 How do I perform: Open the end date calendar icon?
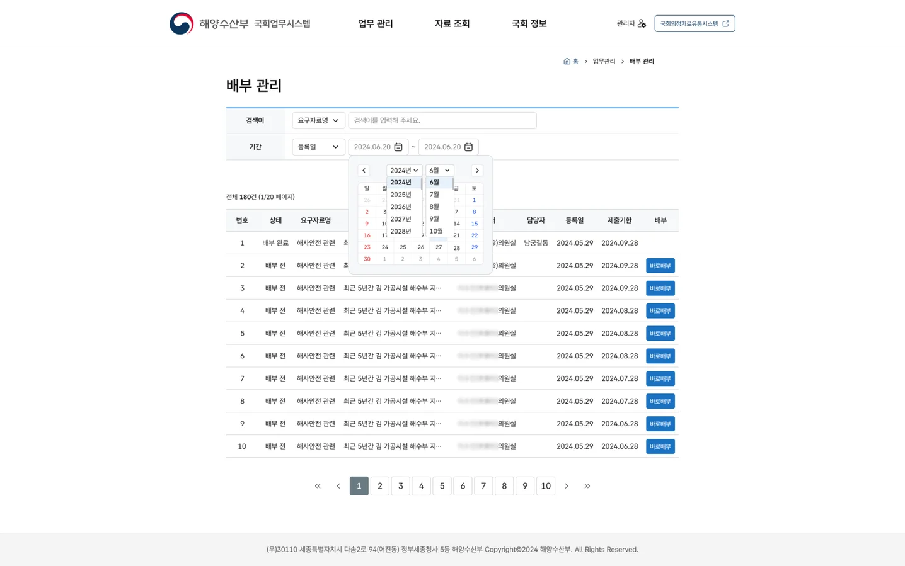468,147
